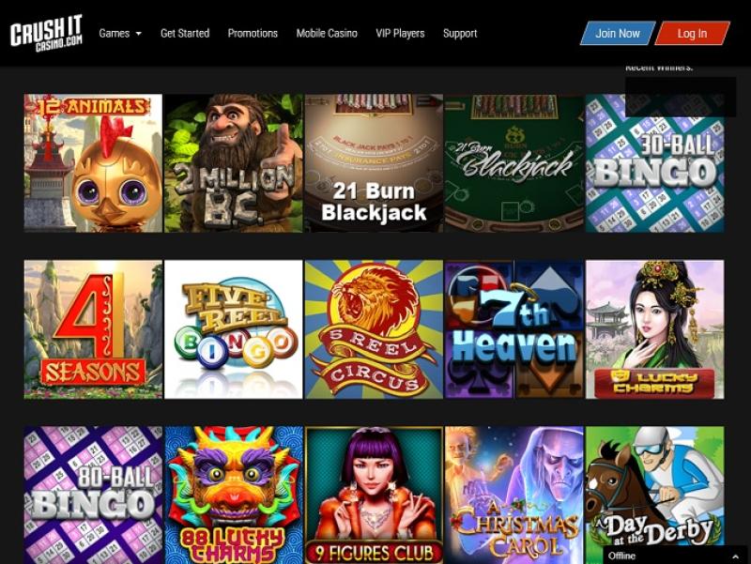Viewport: 751px width, 564px height.
Task: Open the 8 Lucky Charms game
Action: pyautogui.click(x=654, y=329)
